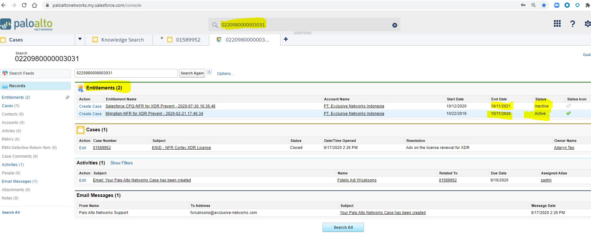Switch to the Knowledge Search tab
The image size is (591, 250).
(119, 40)
